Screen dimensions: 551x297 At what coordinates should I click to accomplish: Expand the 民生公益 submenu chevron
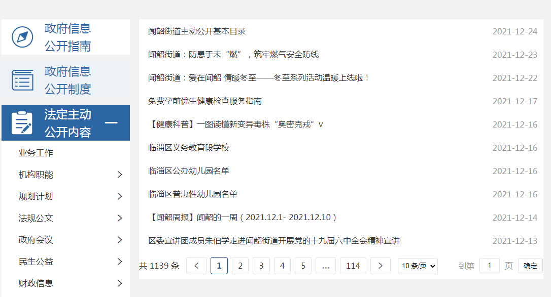120,262
